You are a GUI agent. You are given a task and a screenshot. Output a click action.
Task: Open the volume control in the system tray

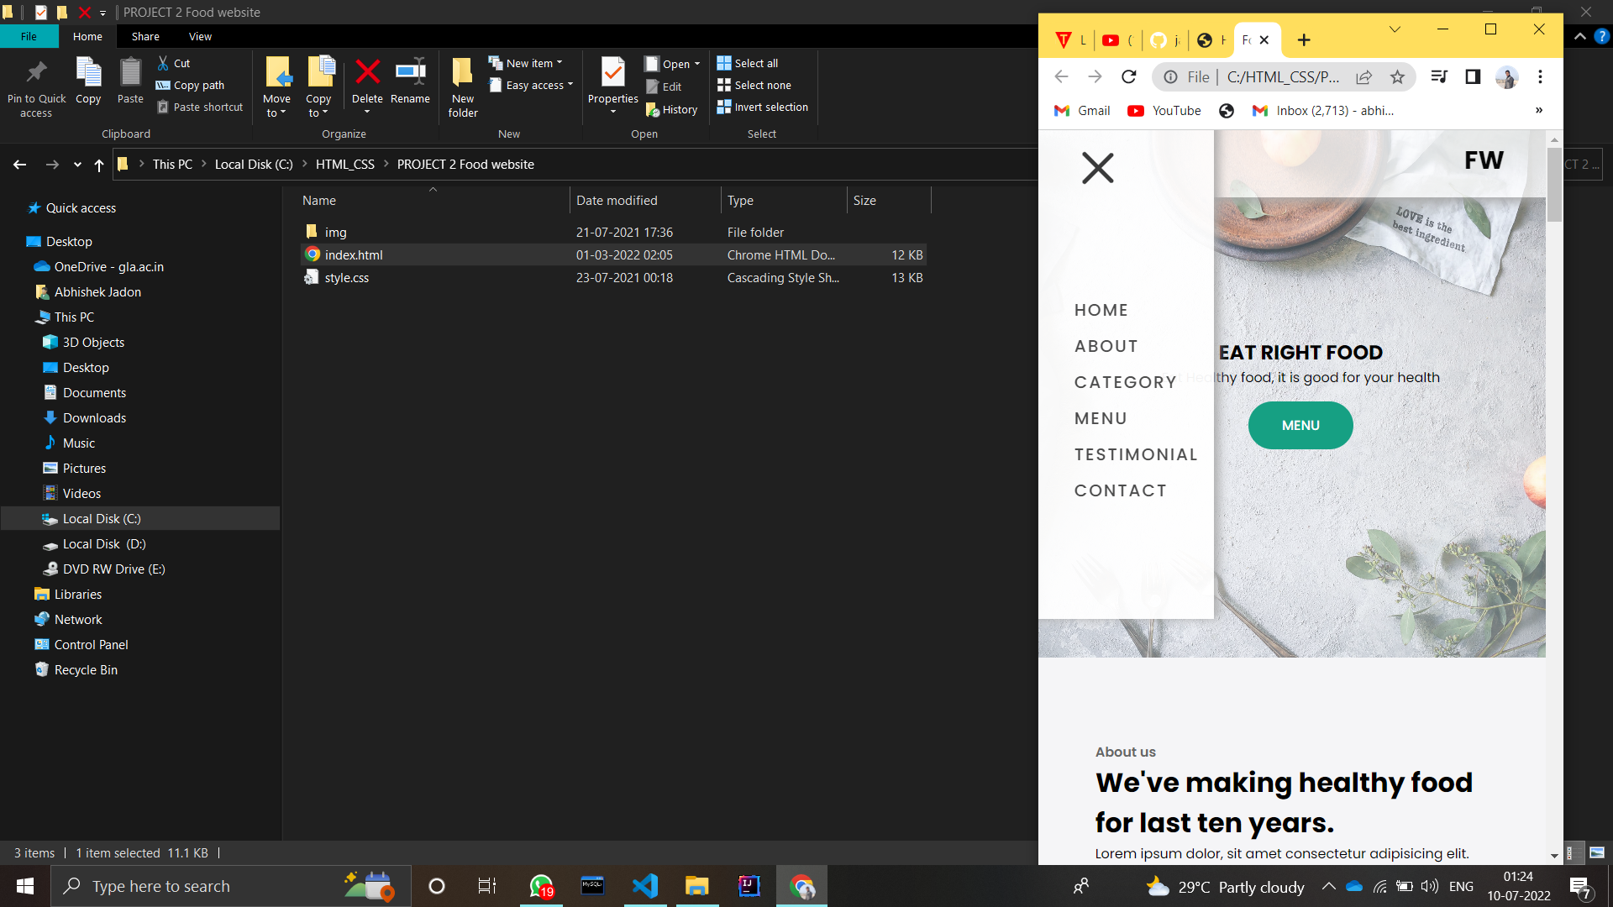point(1429,886)
